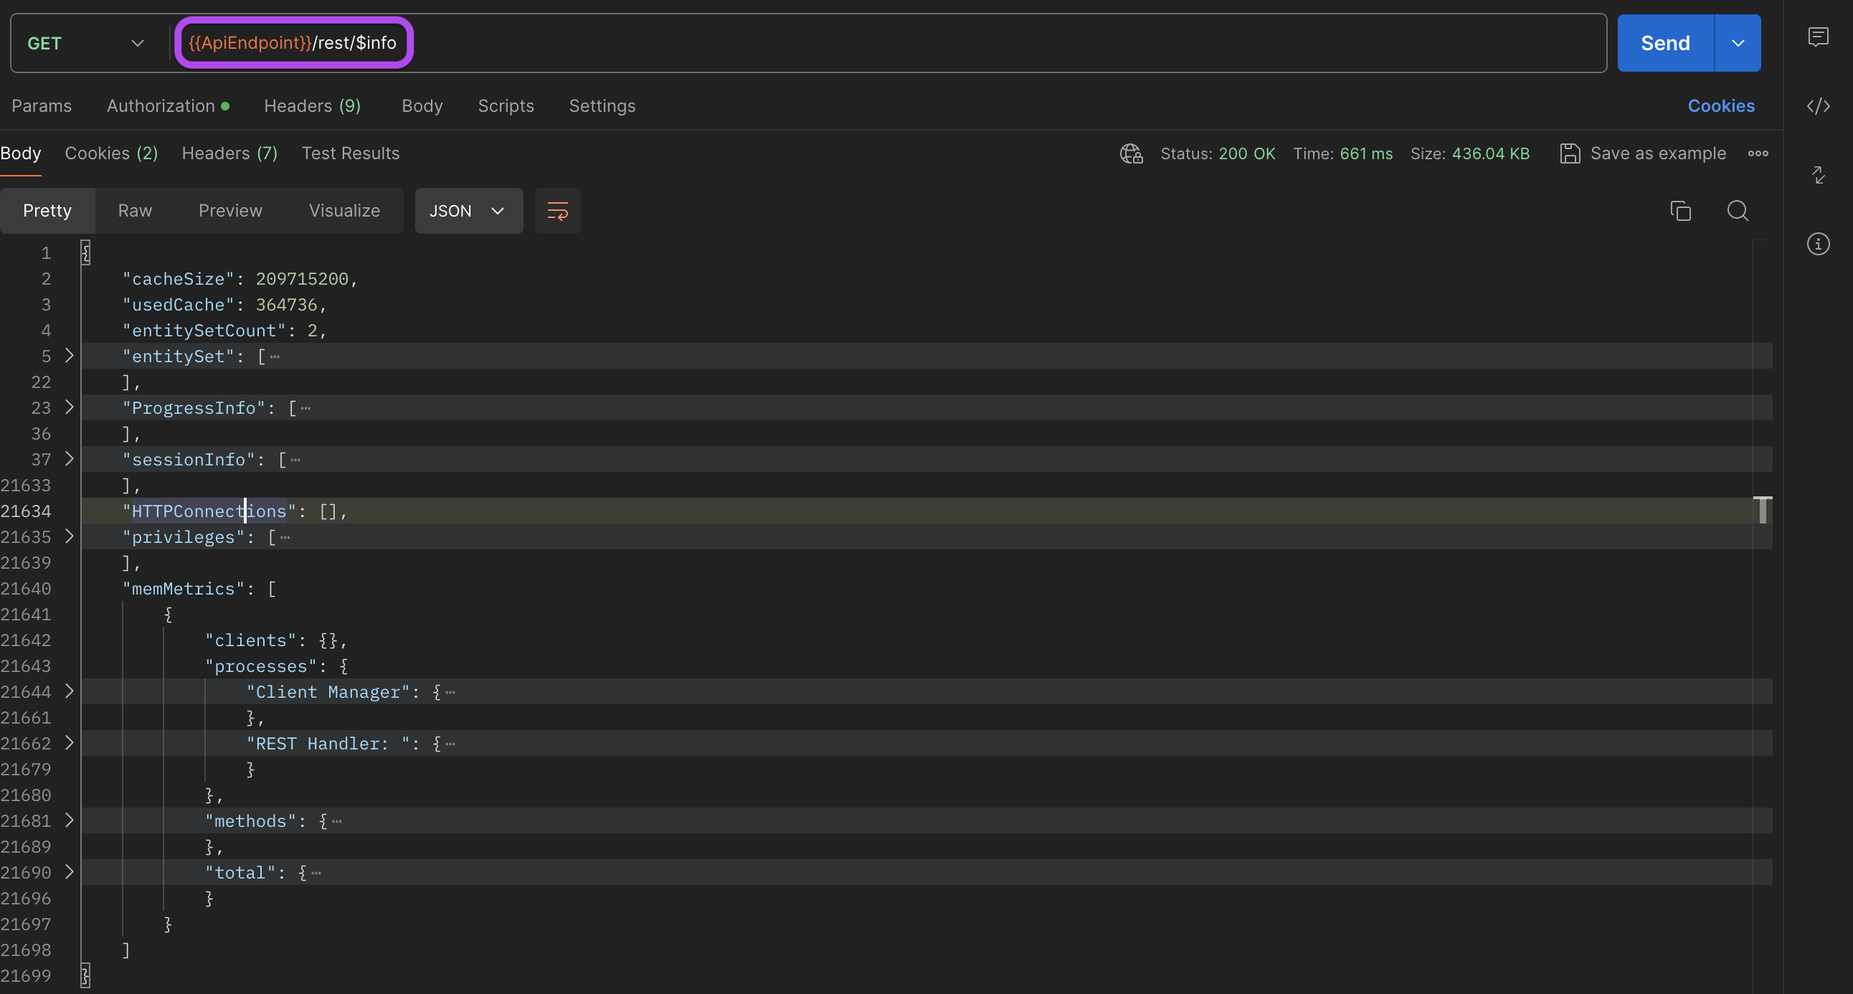Expand the ProgressInfo array at line 23
Viewport: 1853px width, 994px height.
[x=69, y=407]
